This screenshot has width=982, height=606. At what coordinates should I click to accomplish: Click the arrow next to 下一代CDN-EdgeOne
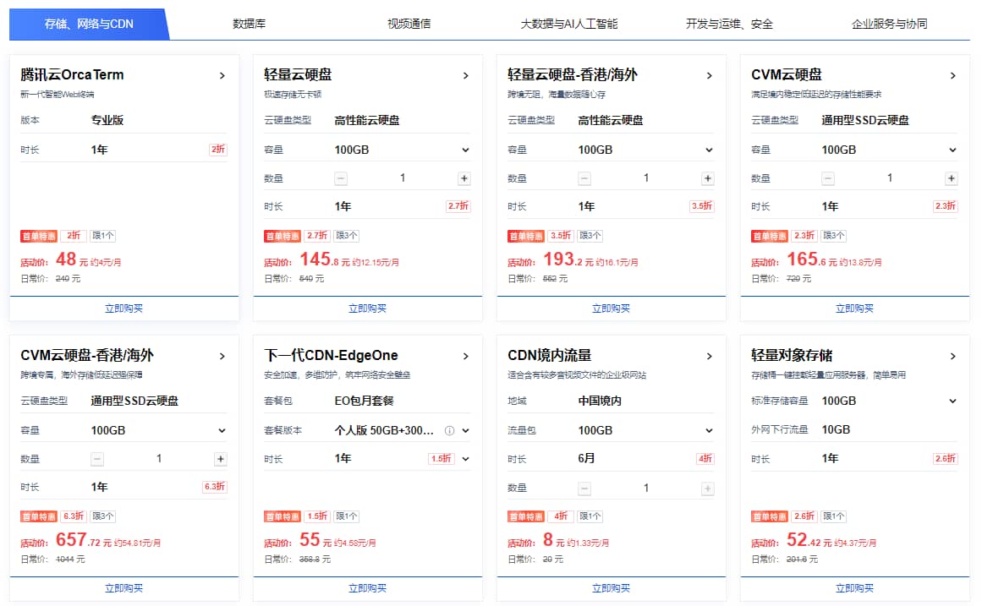pos(466,356)
